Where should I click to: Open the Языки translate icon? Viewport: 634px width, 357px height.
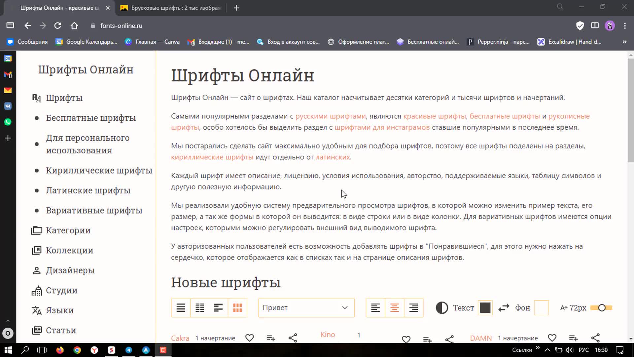pyautogui.click(x=37, y=310)
